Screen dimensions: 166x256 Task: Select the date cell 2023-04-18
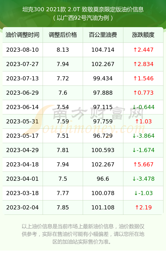pyautogui.click(x=22, y=165)
